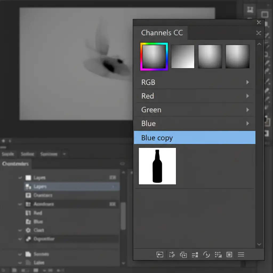Click the dotted-grid icon in Channels footer

pos(218,255)
